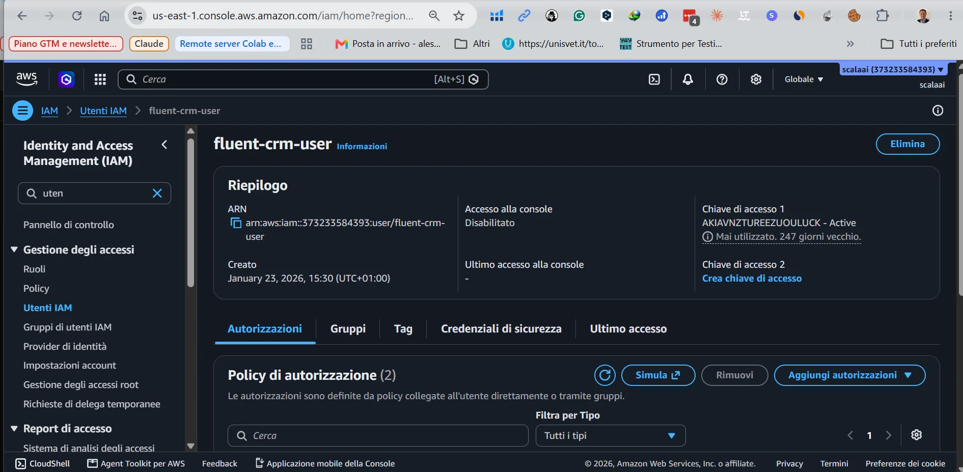Viewport: 963px width, 472px height.
Task: Switch to the Tag tab
Action: coord(403,329)
